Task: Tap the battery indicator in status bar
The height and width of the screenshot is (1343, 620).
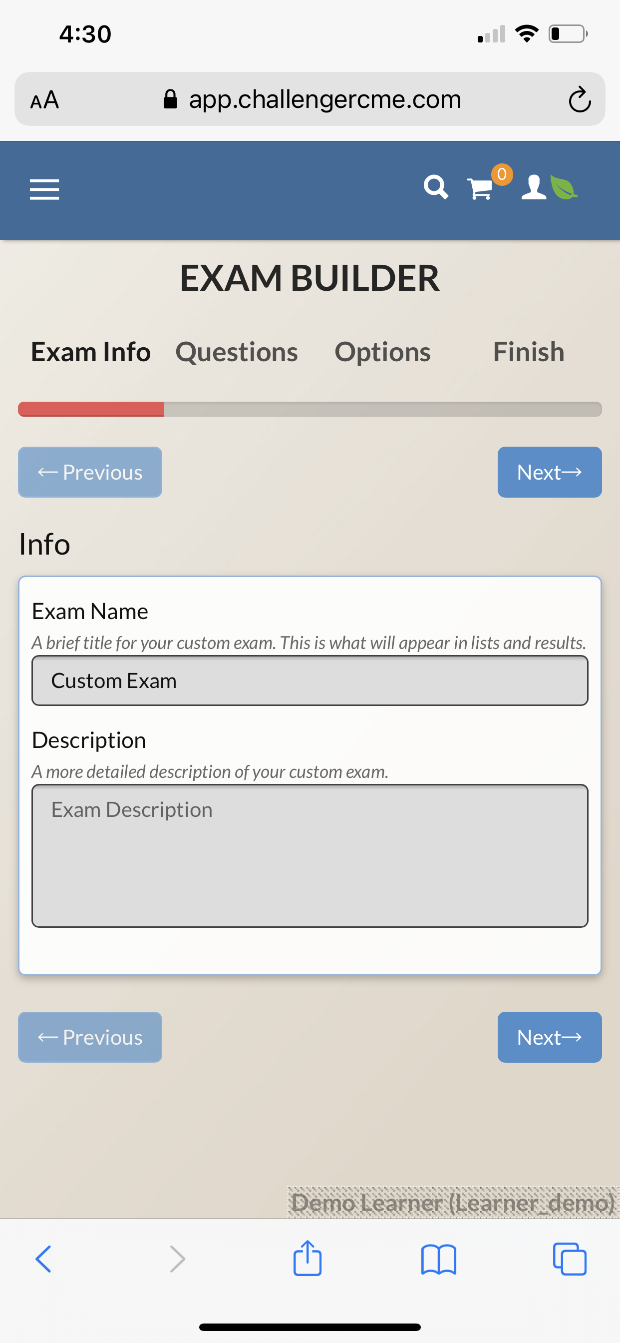Action: coord(569,34)
